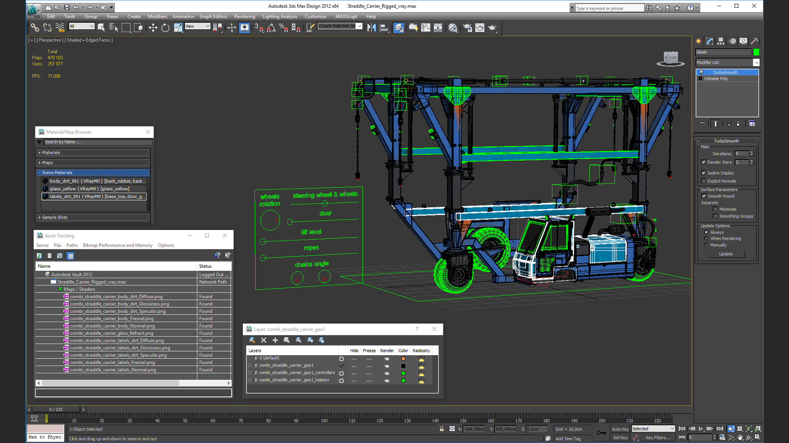
Task: Click the time slider at 0 / 225
Action: [x=56, y=409]
